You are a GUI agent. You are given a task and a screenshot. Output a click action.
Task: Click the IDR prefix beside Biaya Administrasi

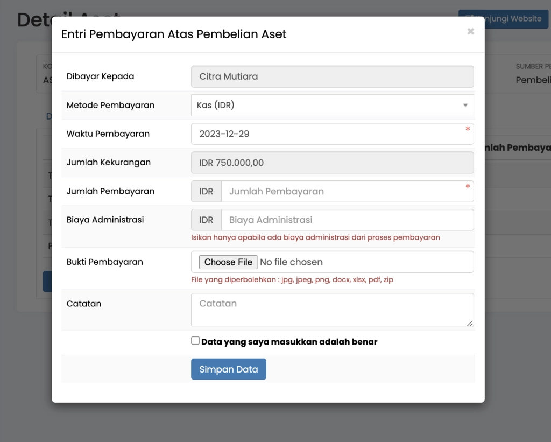(x=206, y=220)
